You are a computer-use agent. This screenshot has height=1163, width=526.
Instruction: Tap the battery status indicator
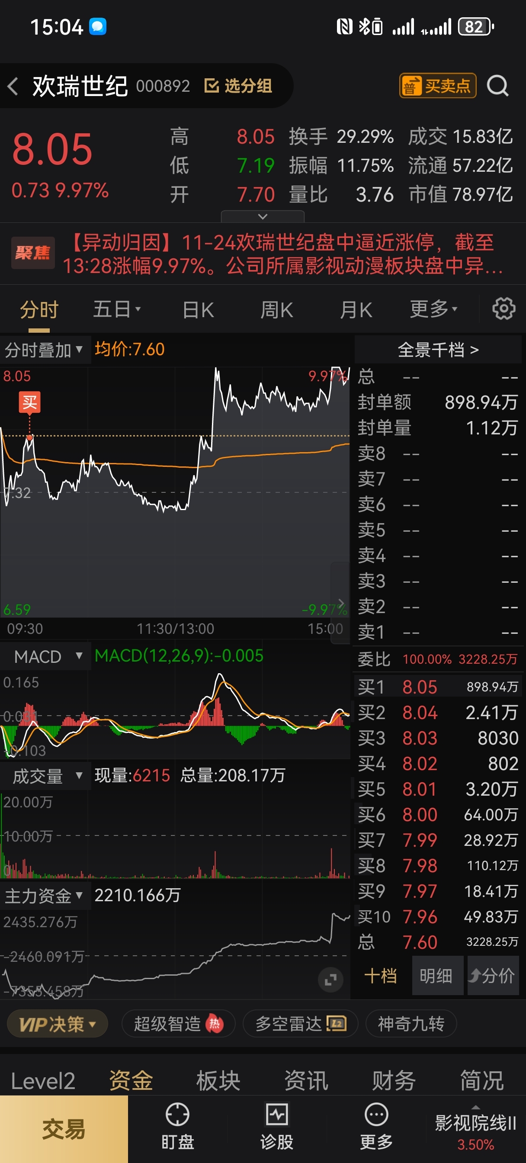pyautogui.click(x=475, y=27)
